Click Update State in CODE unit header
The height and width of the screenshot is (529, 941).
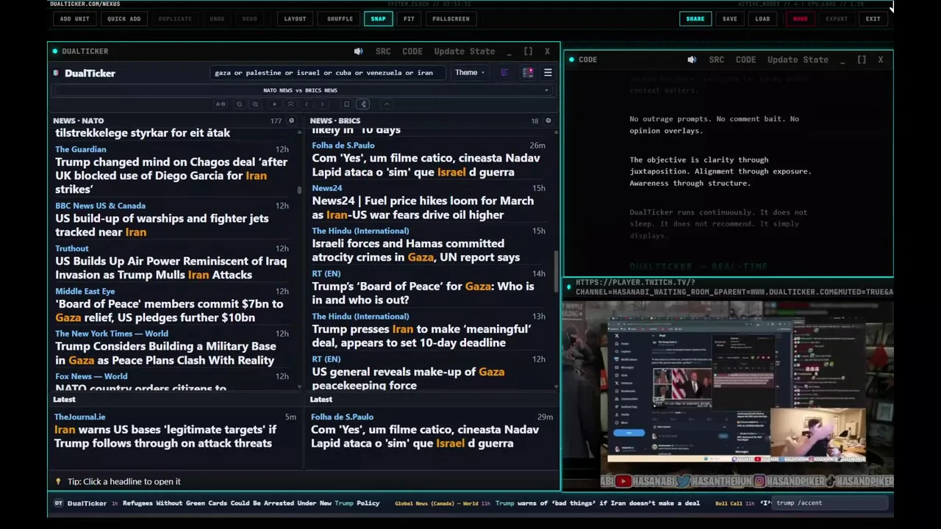(x=798, y=60)
